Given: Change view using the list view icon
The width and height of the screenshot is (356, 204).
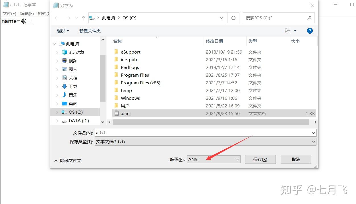Looking at the screenshot, I should [x=288, y=30].
